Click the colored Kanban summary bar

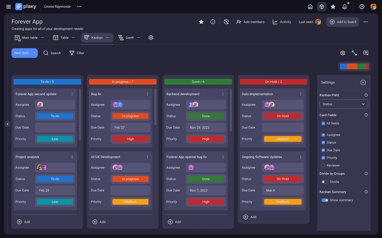(354, 66)
